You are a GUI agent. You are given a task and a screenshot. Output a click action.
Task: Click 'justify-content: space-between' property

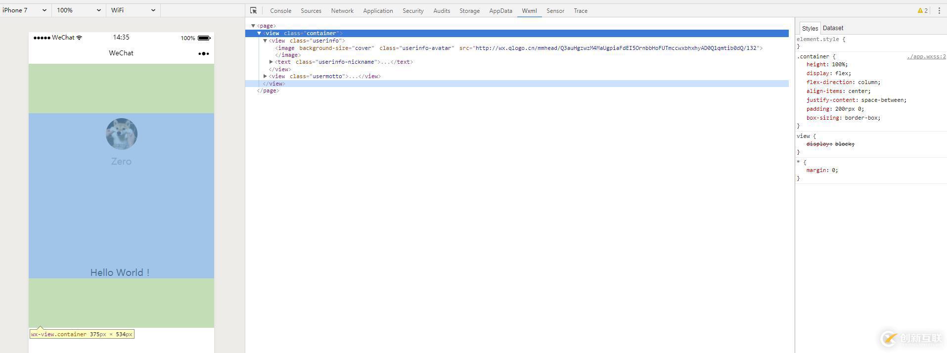pos(856,100)
